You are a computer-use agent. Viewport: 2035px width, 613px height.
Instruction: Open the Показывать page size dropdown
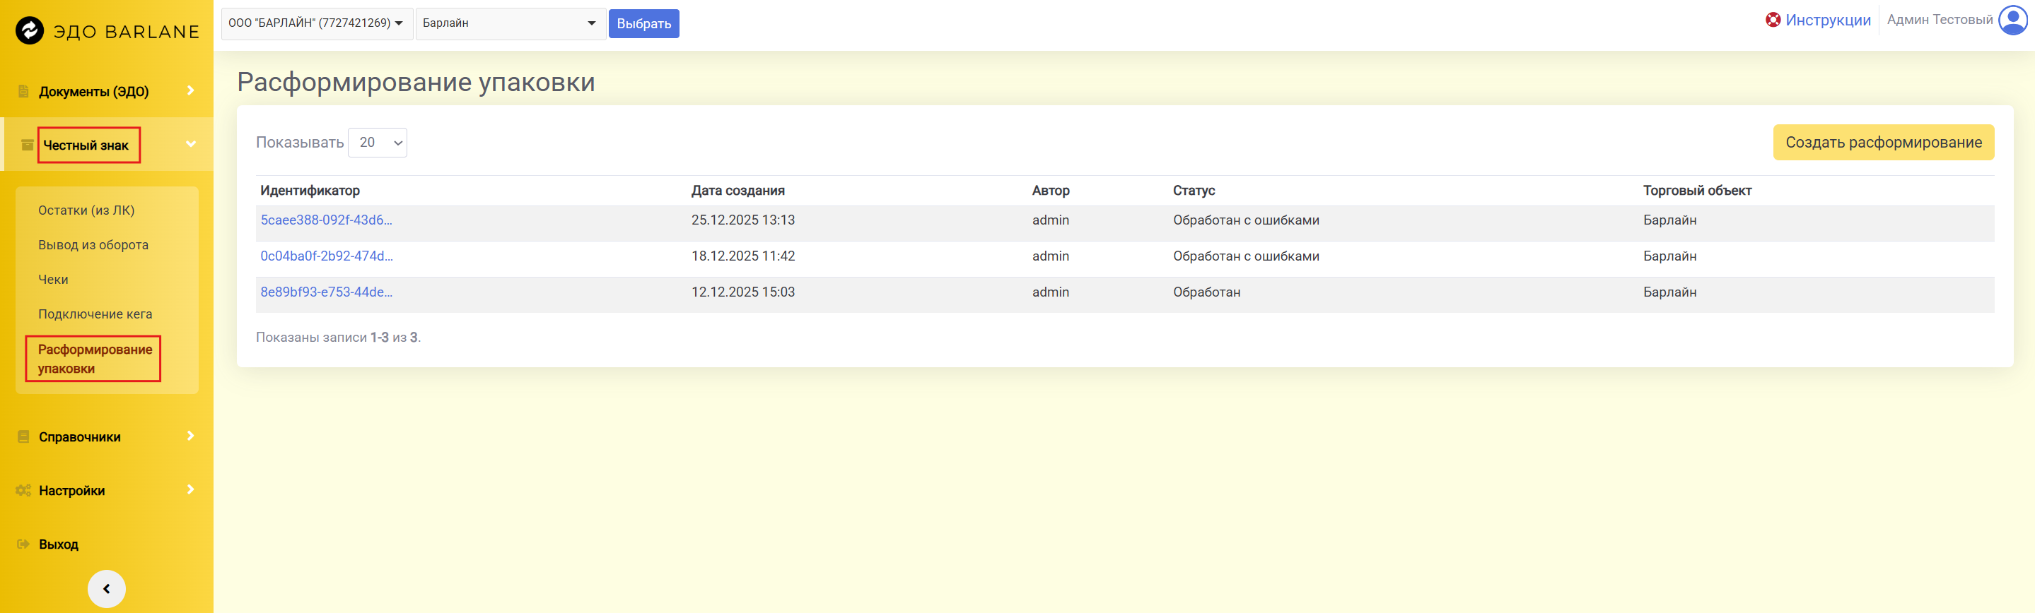(378, 143)
